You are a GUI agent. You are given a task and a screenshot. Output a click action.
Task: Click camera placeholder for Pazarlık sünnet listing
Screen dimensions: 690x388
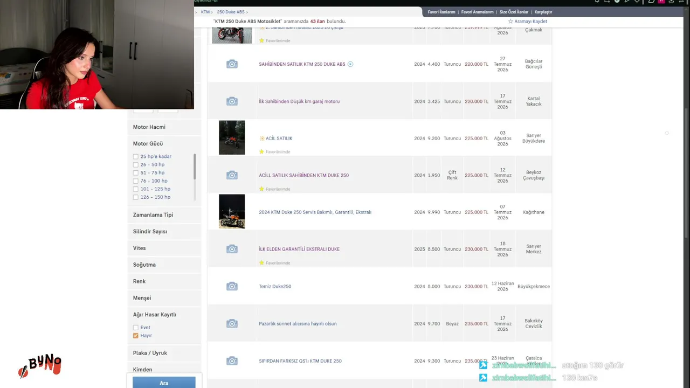(232, 323)
